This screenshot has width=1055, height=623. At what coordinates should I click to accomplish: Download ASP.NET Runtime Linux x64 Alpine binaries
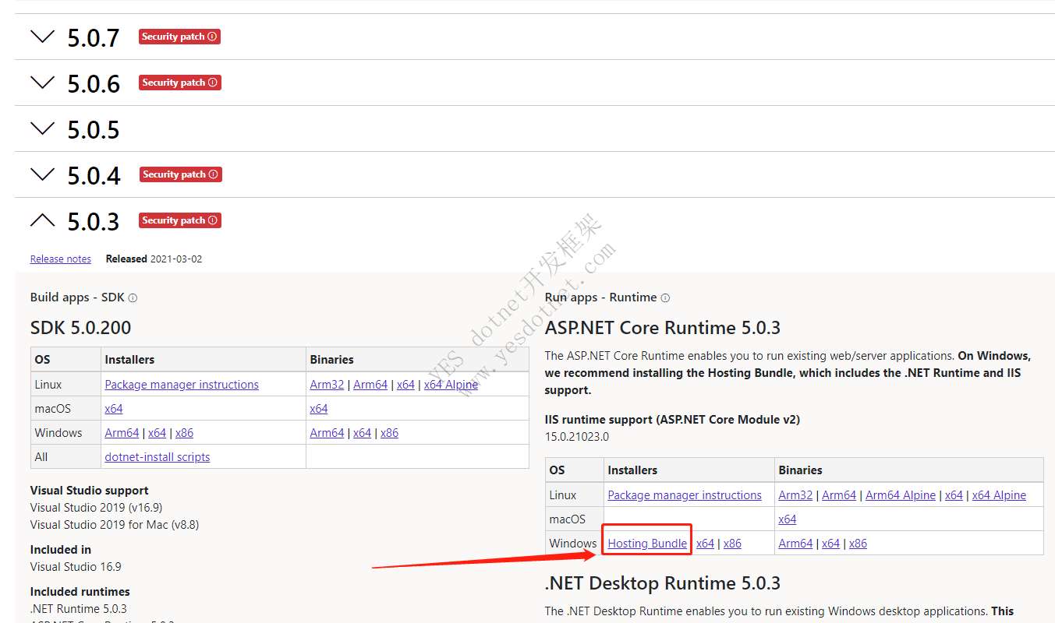coord(1000,495)
